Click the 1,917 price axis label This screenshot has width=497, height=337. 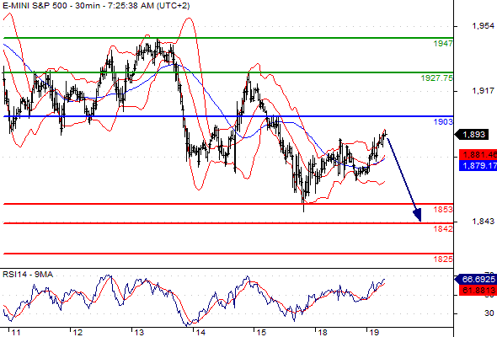(483, 91)
